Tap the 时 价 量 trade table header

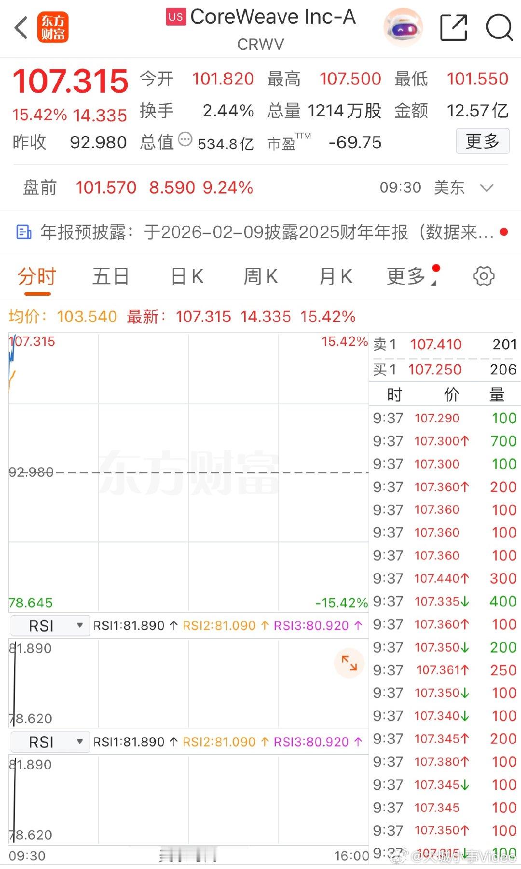click(x=445, y=395)
